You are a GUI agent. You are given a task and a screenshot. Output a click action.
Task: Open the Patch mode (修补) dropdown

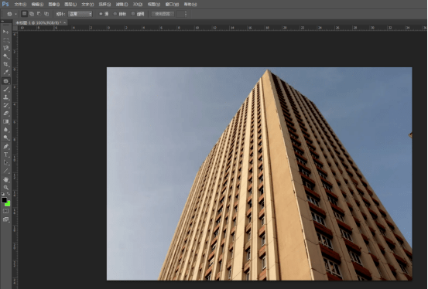coord(80,14)
